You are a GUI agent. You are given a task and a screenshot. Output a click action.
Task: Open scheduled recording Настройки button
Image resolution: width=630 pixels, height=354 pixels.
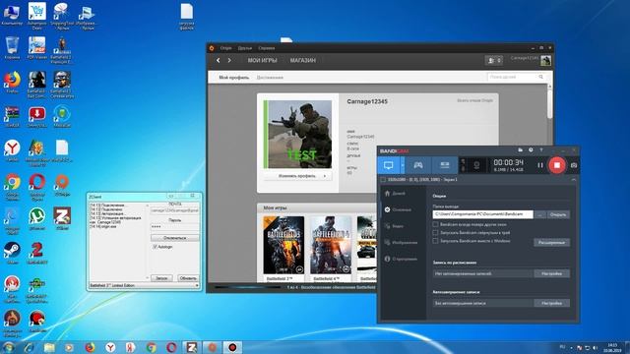pyautogui.click(x=551, y=273)
